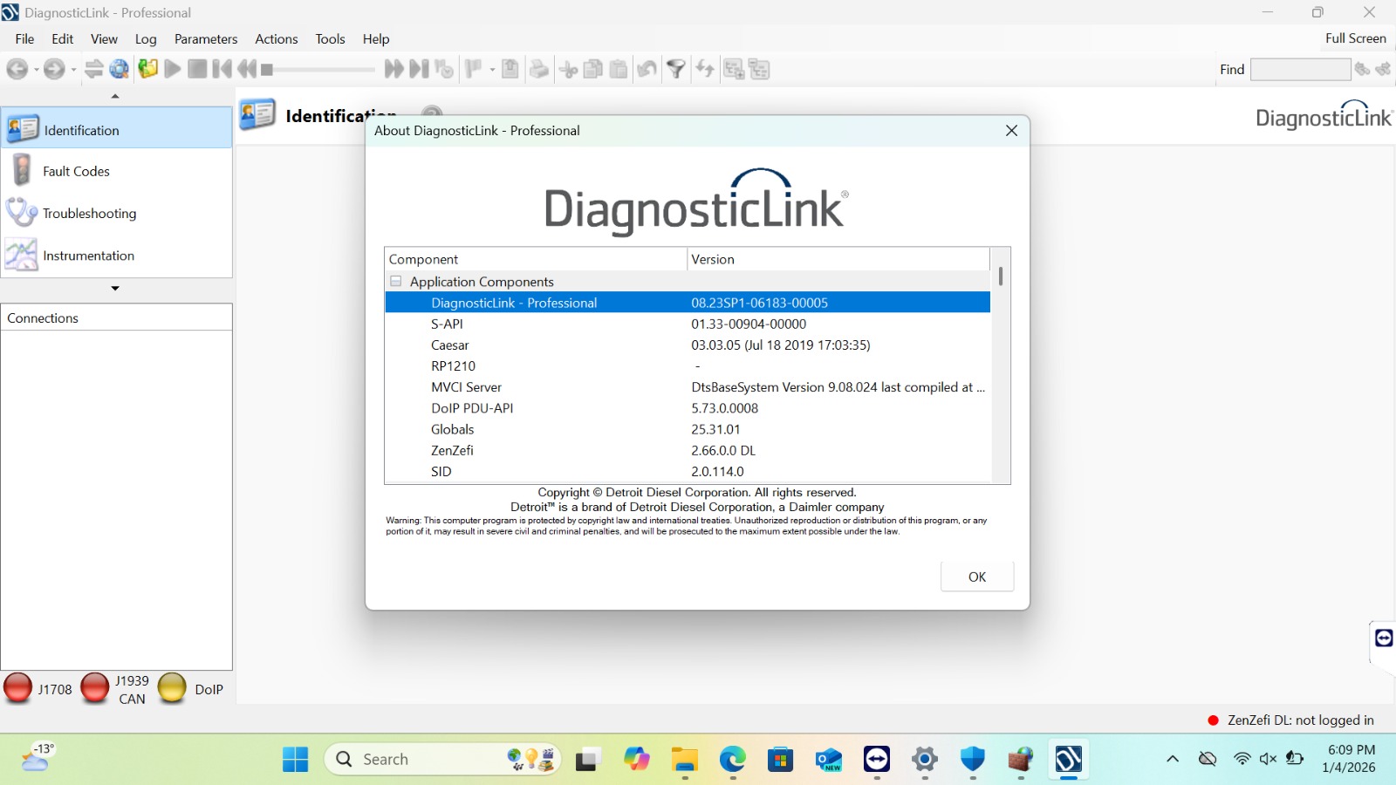Screen dimensions: 1396x785
Task: Click the Full Screen button
Action: [1356, 38]
